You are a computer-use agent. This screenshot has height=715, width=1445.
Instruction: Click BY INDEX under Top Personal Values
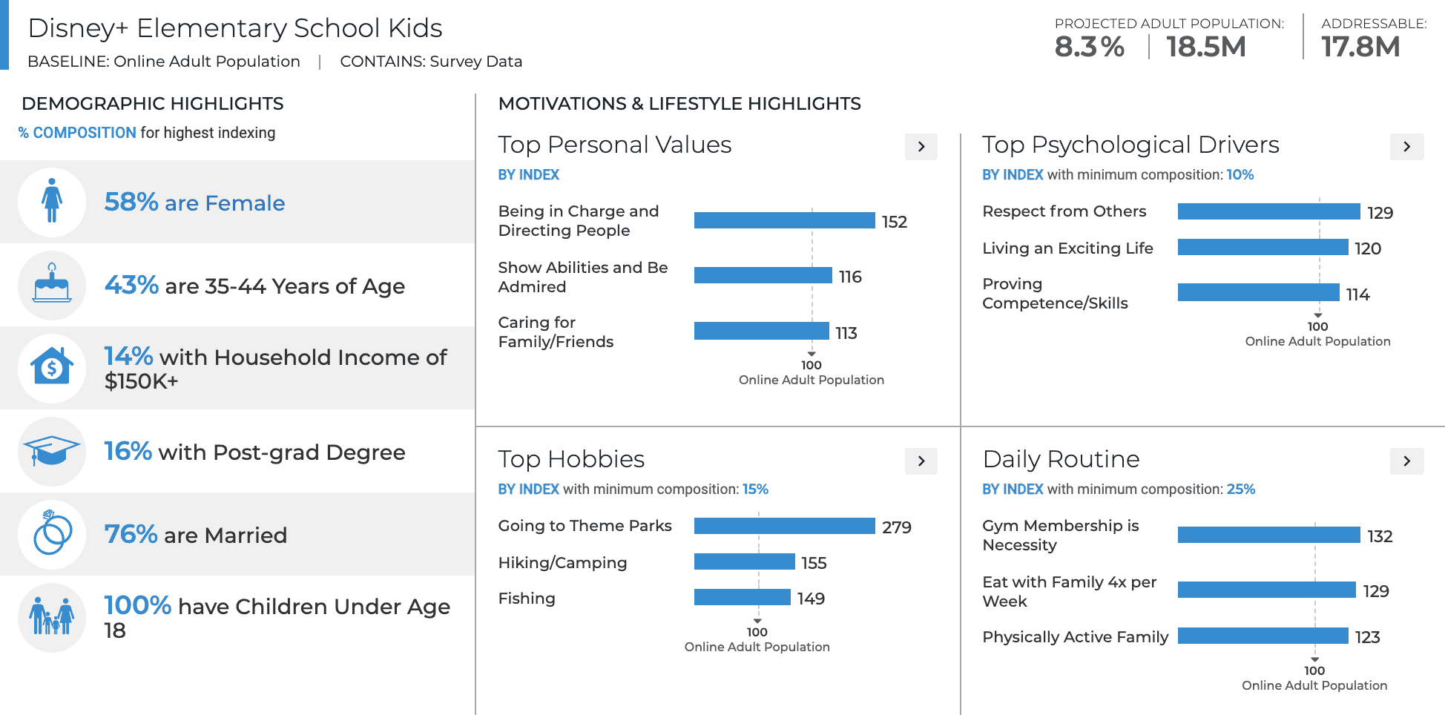click(528, 175)
